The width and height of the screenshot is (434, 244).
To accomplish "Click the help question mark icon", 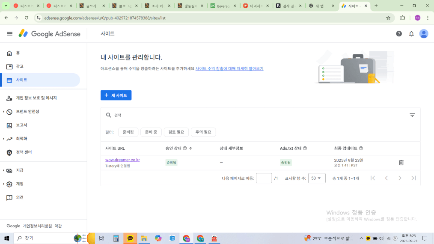I will pos(399,34).
